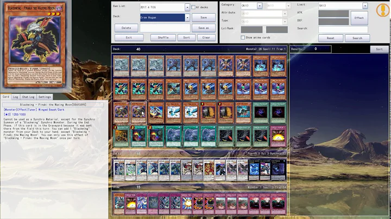Select the pink sunburst trap card in main deck
Screen dimensions: 391x219
(278, 137)
